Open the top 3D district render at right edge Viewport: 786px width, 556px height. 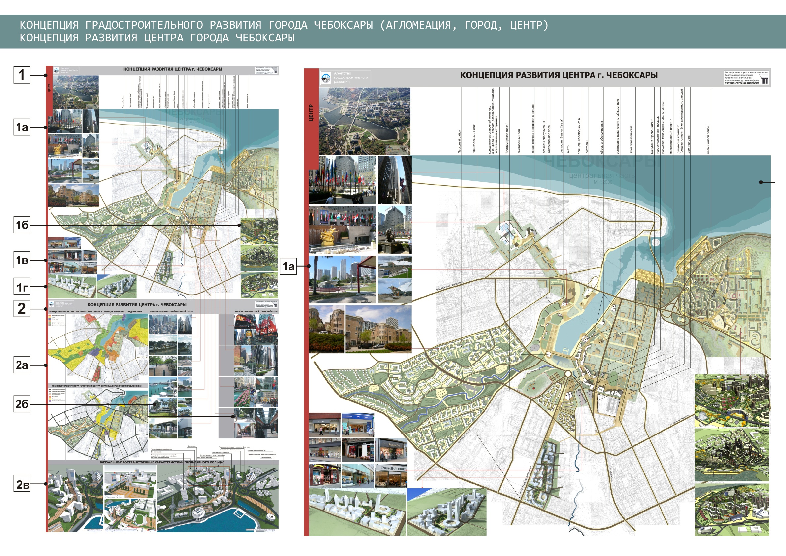pos(732,400)
